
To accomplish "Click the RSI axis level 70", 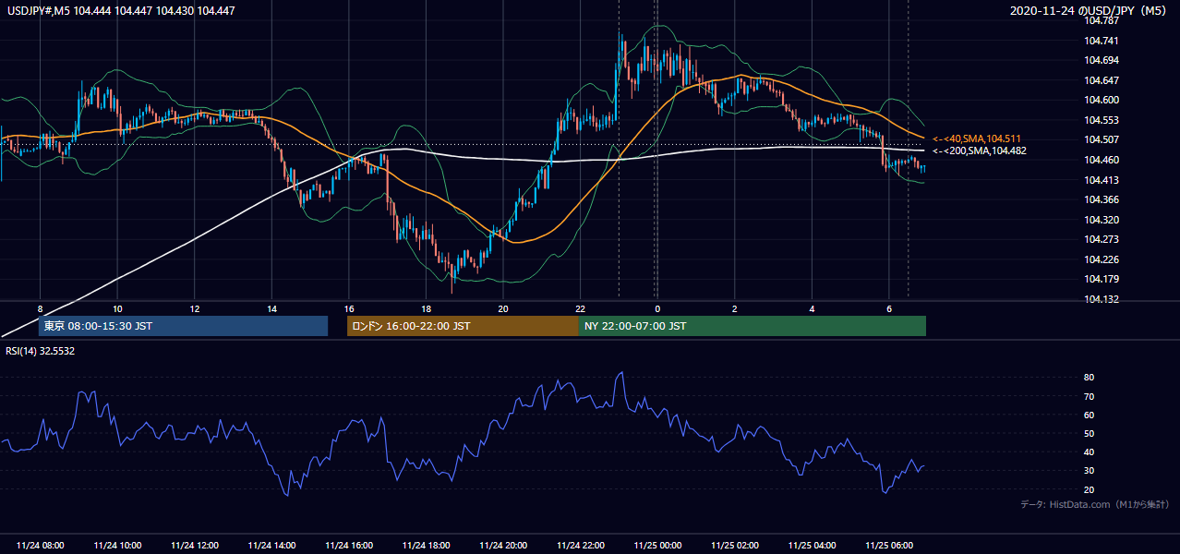I will [x=1090, y=396].
